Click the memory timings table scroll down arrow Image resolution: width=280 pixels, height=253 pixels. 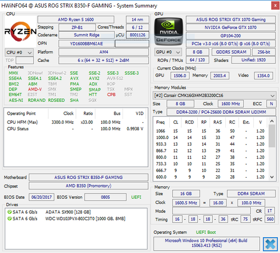[272, 177]
